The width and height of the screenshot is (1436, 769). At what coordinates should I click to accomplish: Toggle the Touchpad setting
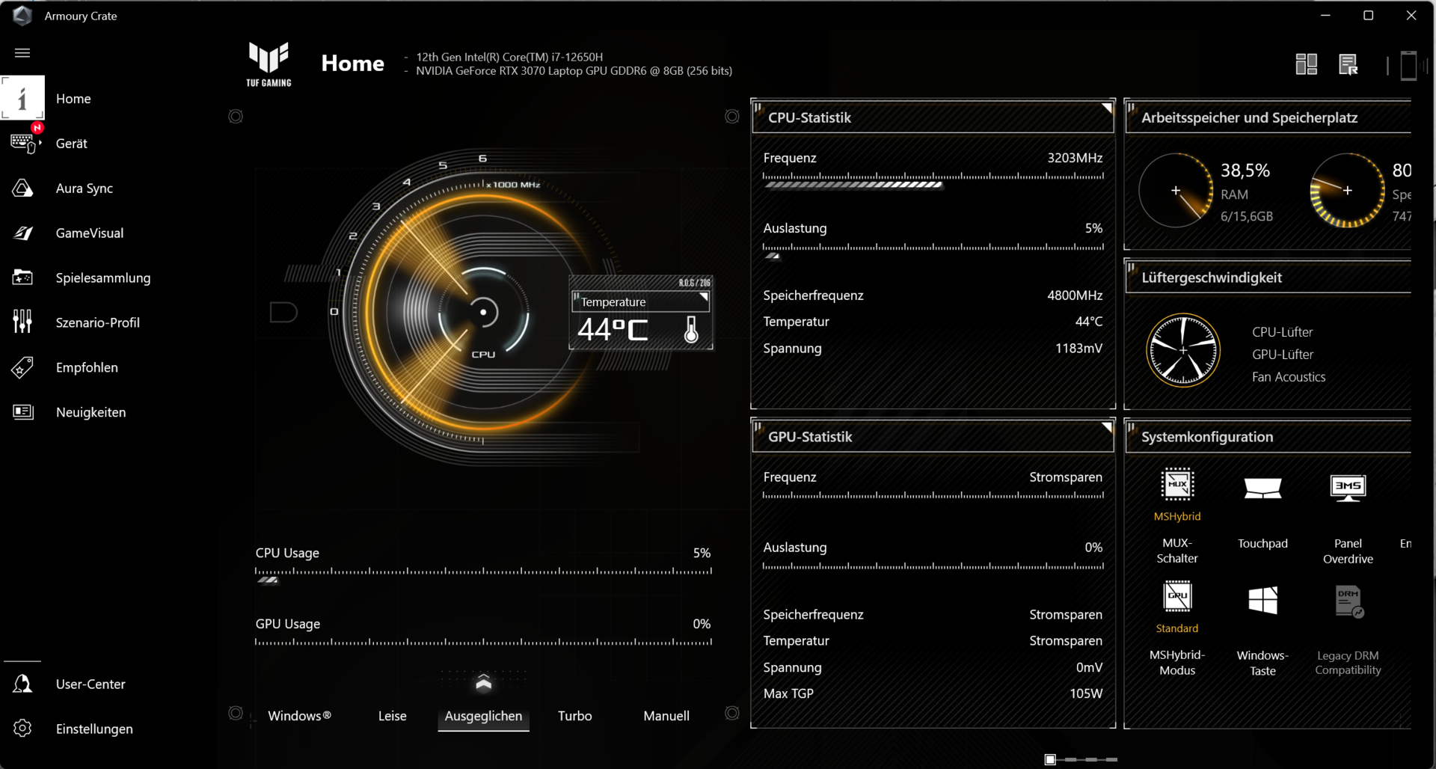(1262, 488)
